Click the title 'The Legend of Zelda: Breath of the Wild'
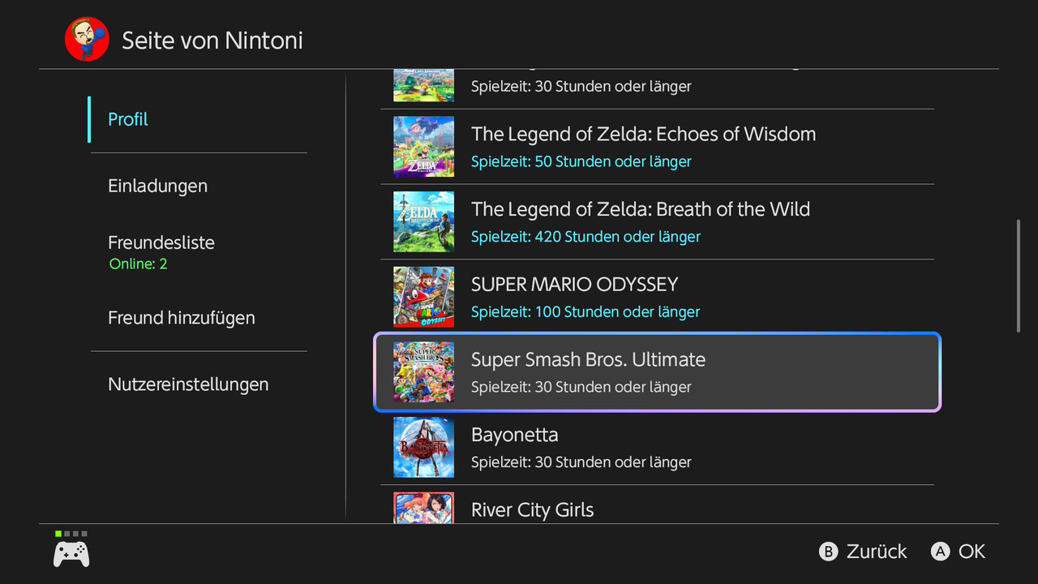Image resolution: width=1038 pixels, height=584 pixels. coord(641,209)
